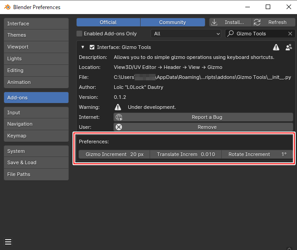The height and width of the screenshot is (250, 297).
Task: Clear the Gizmo Tools search text
Action: tap(290, 34)
